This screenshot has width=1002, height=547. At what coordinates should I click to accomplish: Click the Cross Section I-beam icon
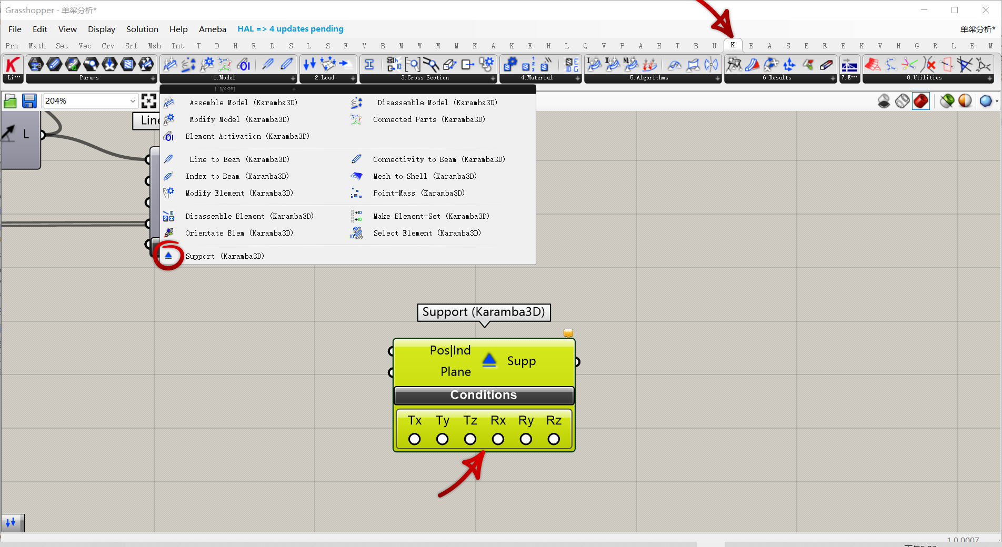click(x=369, y=65)
